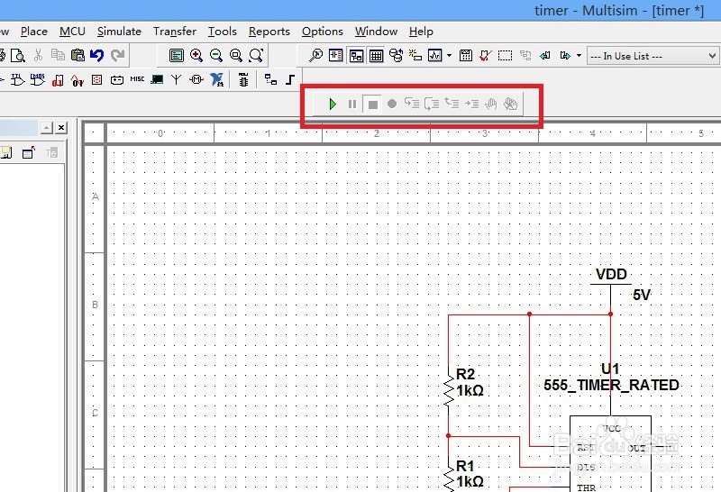Open the Help menu
721x492 pixels.
click(421, 32)
